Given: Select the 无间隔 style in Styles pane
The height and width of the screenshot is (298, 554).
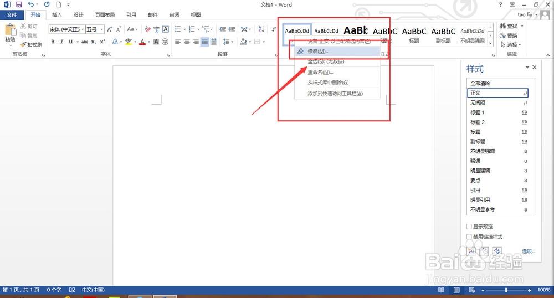Looking at the screenshot, I should [497, 102].
